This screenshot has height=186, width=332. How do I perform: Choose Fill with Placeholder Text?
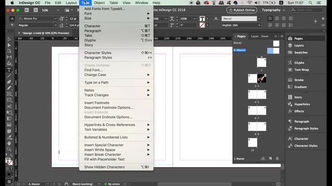[116, 159]
